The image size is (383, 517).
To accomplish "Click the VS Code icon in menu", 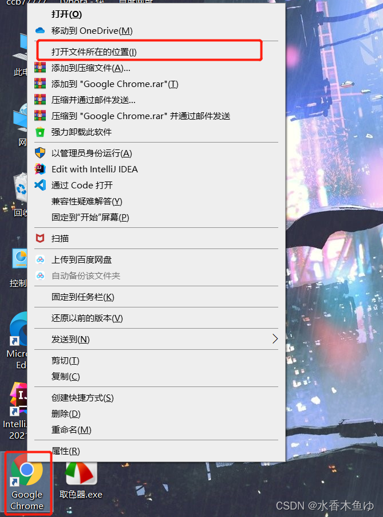I will pyautogui.click(x=40, y=185).
